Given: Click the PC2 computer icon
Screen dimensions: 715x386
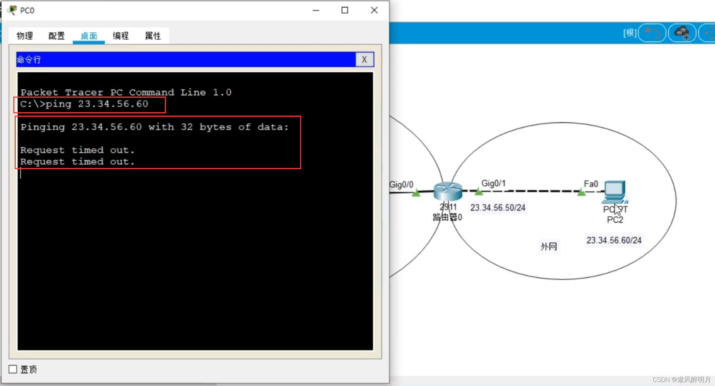Looking at the screenshot, I should tap(615, 191).
